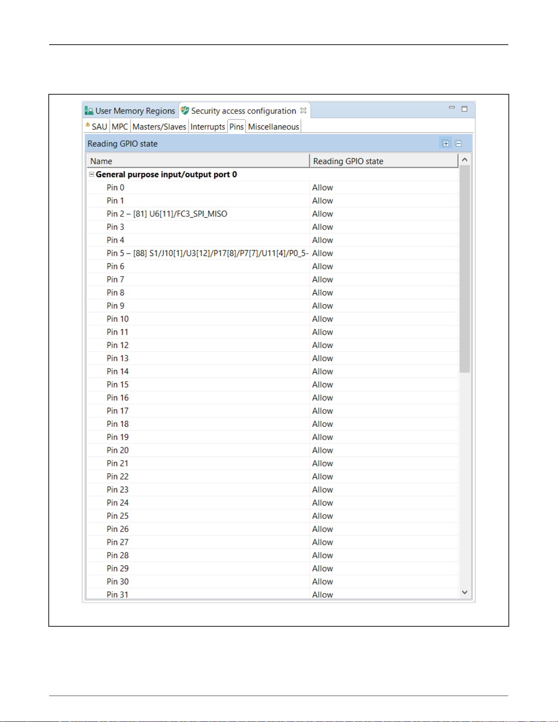Open the Interrupts tab
This screenshot has width=558, height=722.
208,127
